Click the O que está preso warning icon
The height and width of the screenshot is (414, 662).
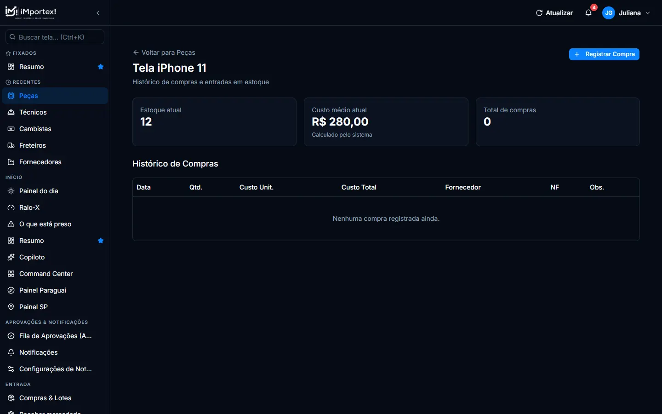[x=11, y=224]
